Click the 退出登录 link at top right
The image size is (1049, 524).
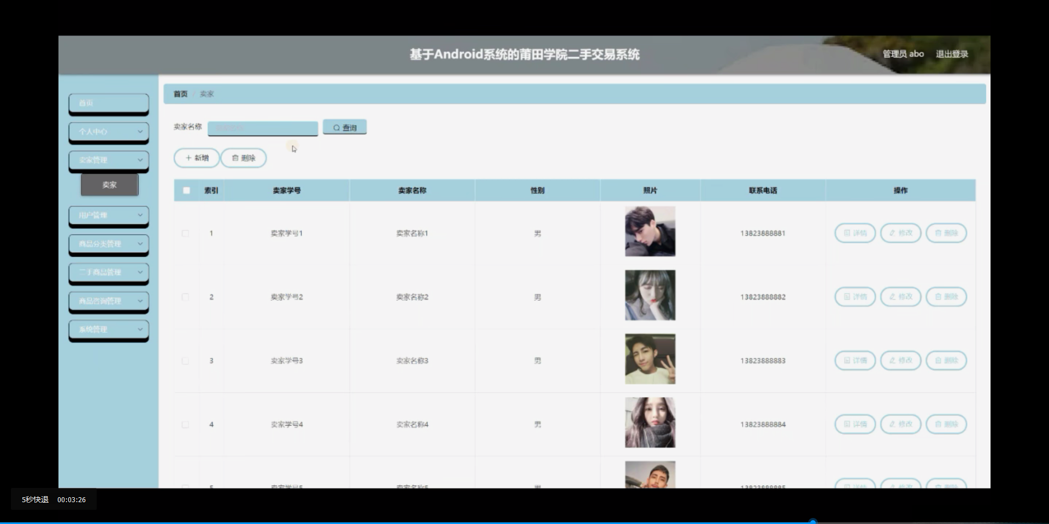[952, 54]
